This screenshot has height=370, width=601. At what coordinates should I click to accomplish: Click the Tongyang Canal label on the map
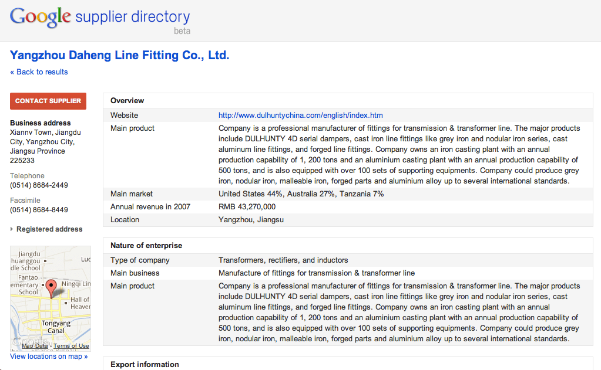56,327
